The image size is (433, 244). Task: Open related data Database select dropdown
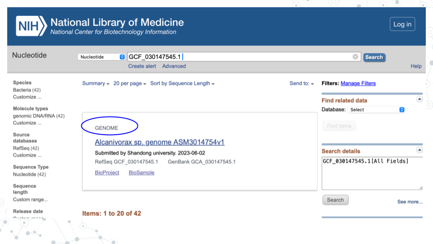point(376,110)
